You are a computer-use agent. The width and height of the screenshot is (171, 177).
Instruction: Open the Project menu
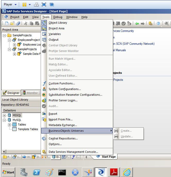[x=15, y=17]
